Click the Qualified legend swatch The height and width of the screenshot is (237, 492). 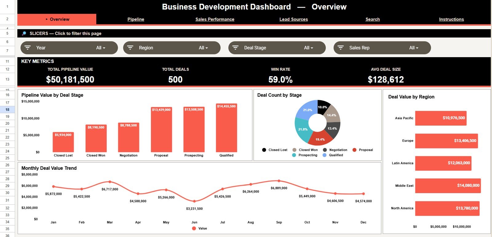tap(324, 155)
